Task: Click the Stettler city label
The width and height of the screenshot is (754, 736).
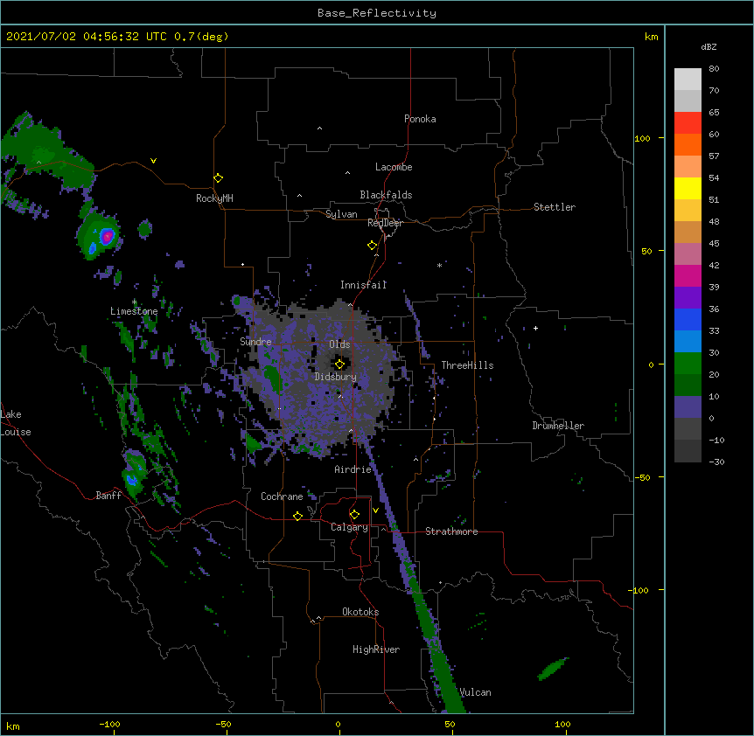Action: click(x=555, y=207)
